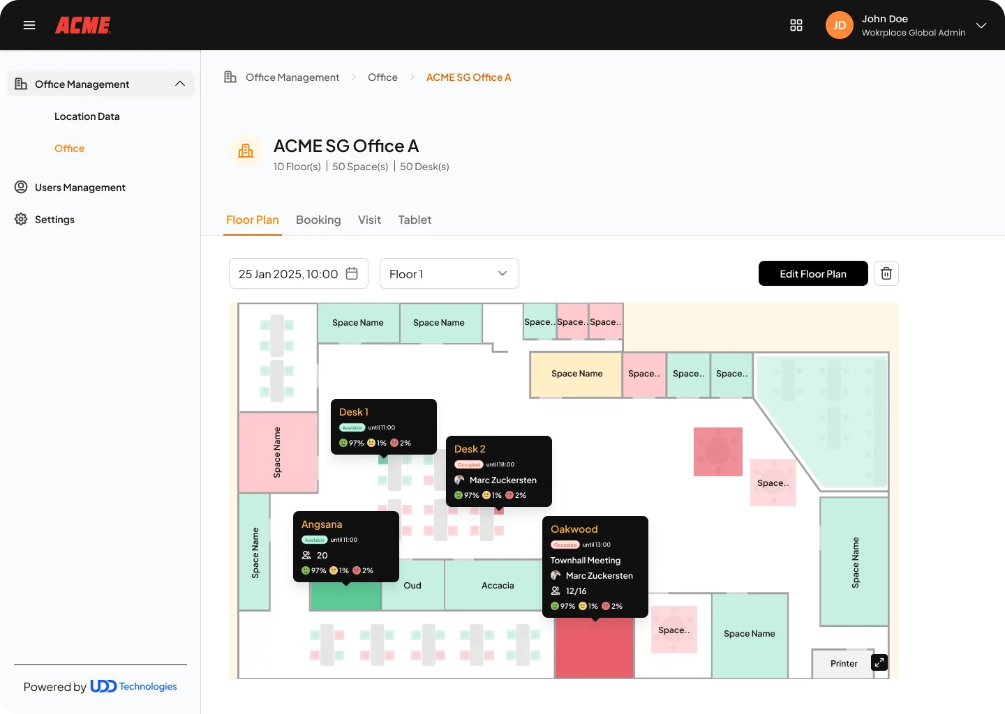
Task: Click the Desk 1 tooltip title
Action: [x=354, y=412]
